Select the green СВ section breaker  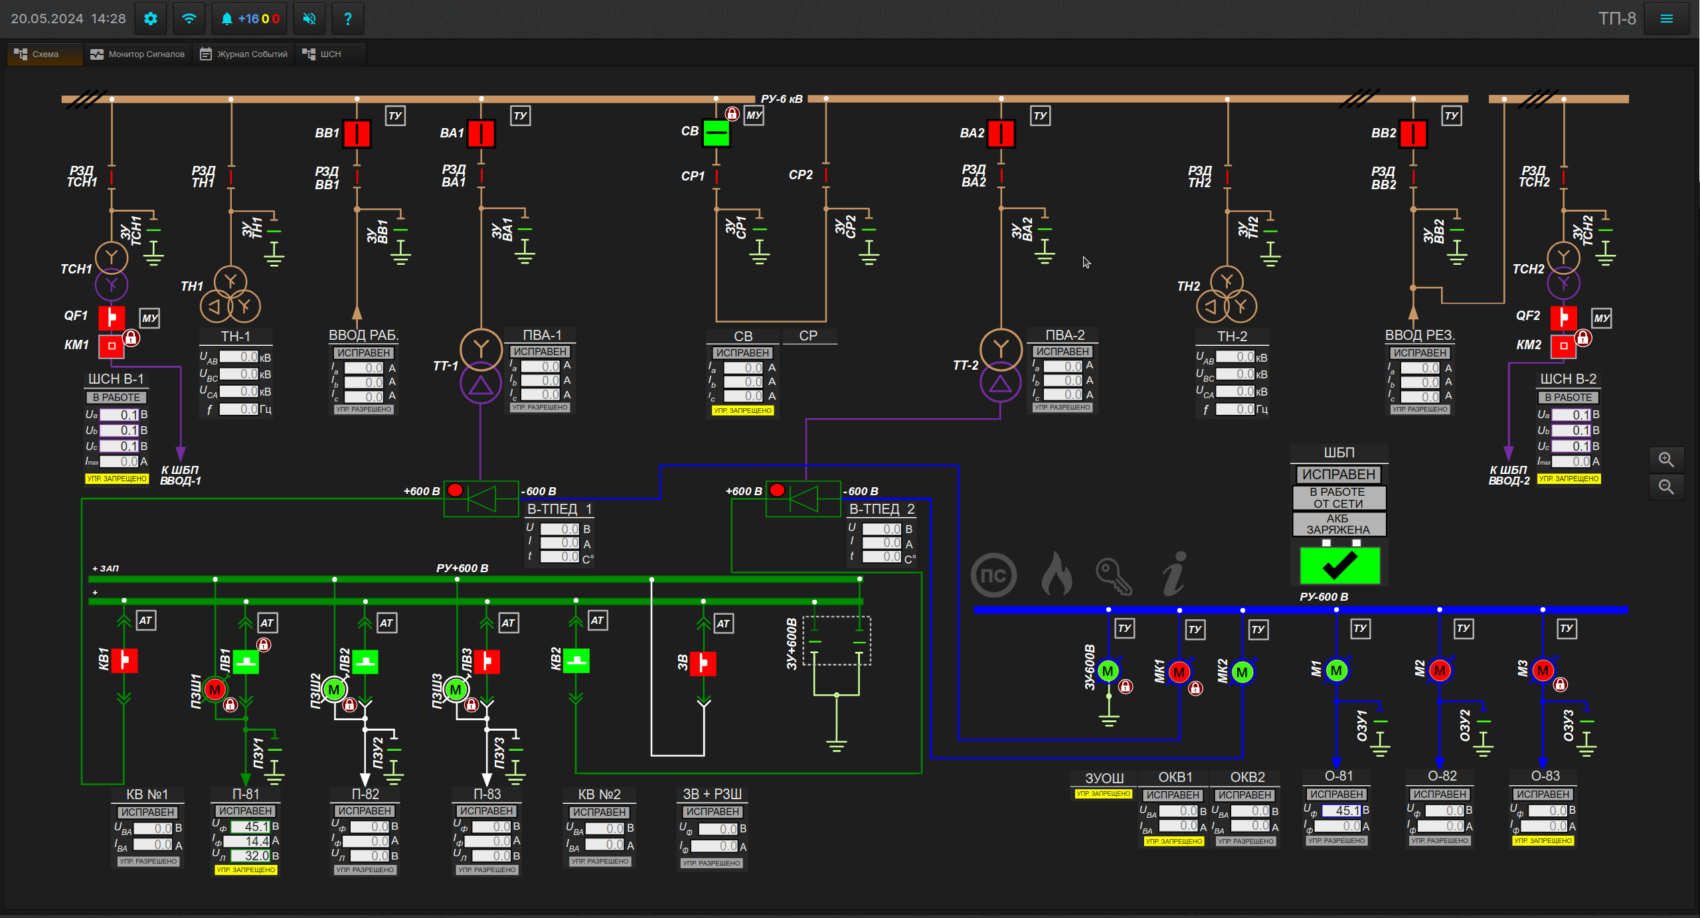(x=717, y=133)
